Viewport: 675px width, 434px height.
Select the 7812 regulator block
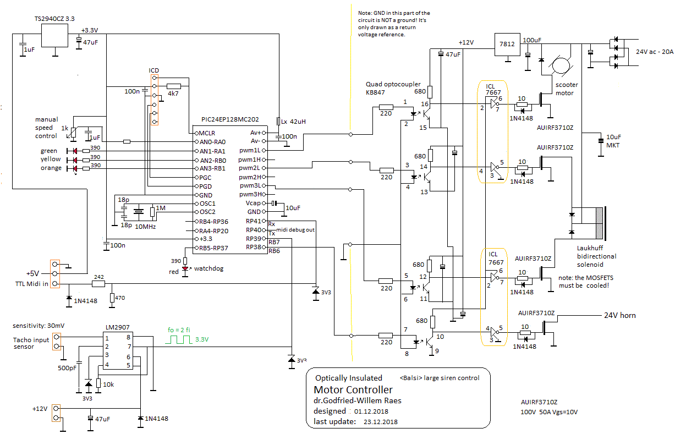coord(507,45)
